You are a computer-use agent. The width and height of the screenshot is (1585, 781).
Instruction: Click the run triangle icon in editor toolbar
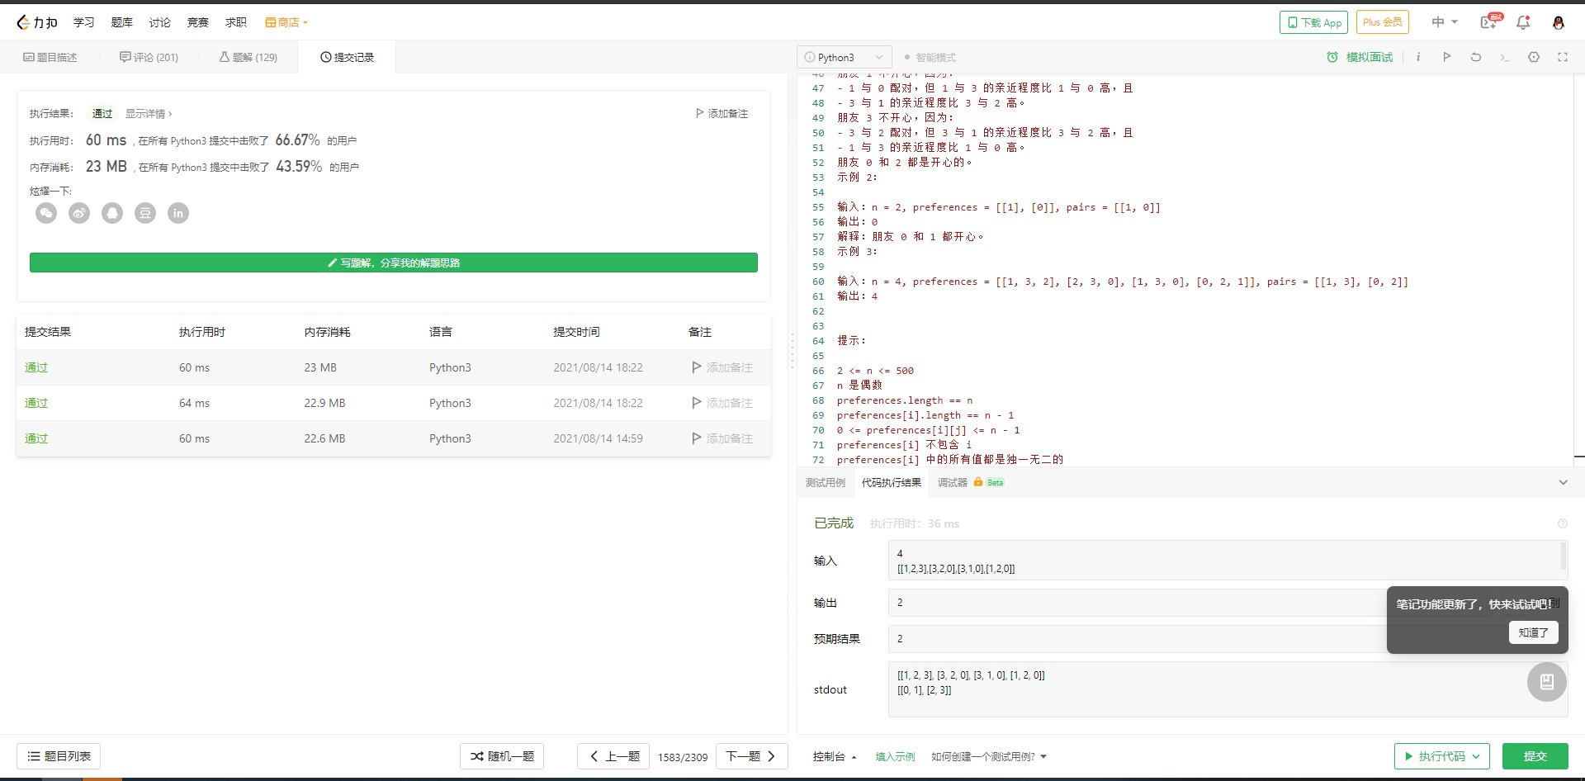[x=1447, y=57]
